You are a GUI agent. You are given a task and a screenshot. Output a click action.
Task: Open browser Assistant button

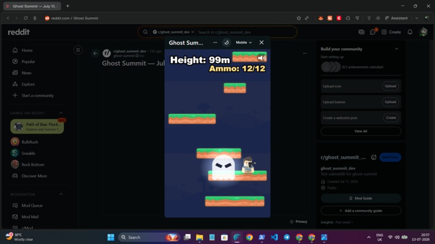point(396,18)
